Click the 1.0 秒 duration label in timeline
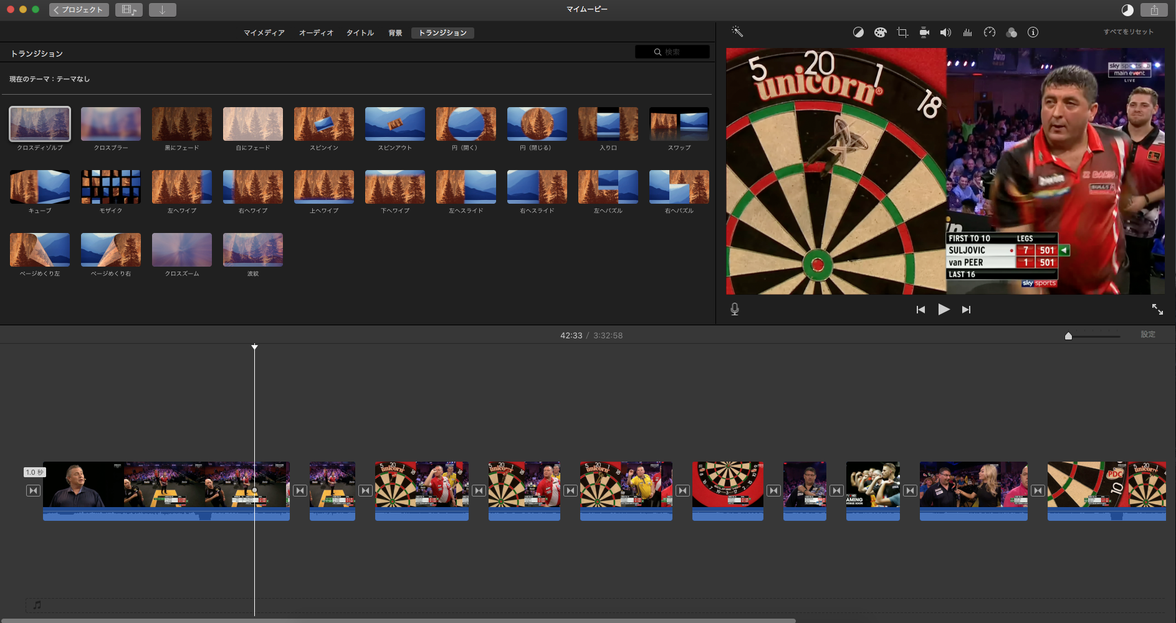 [34, 472]
